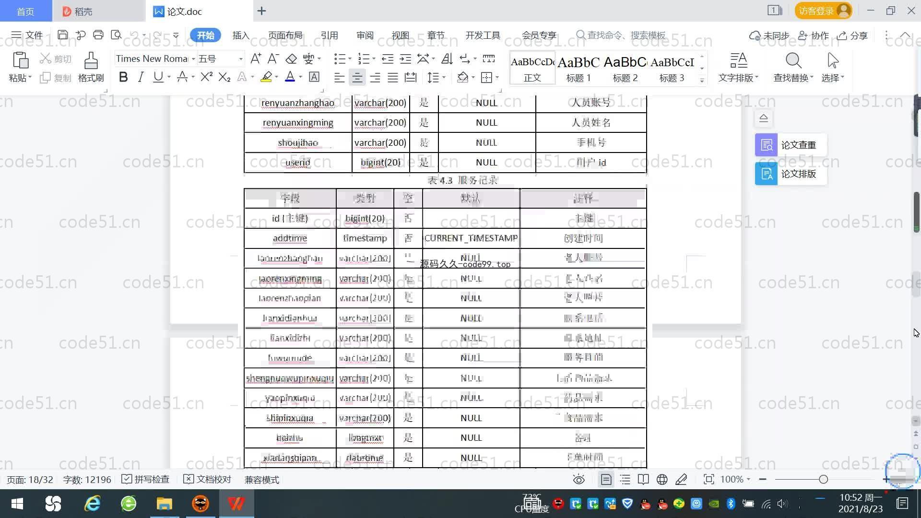The height and width of the screenshot is (518, 921).
Task: Expand the highlight color dropdown arrow
Action: point(277,77)
